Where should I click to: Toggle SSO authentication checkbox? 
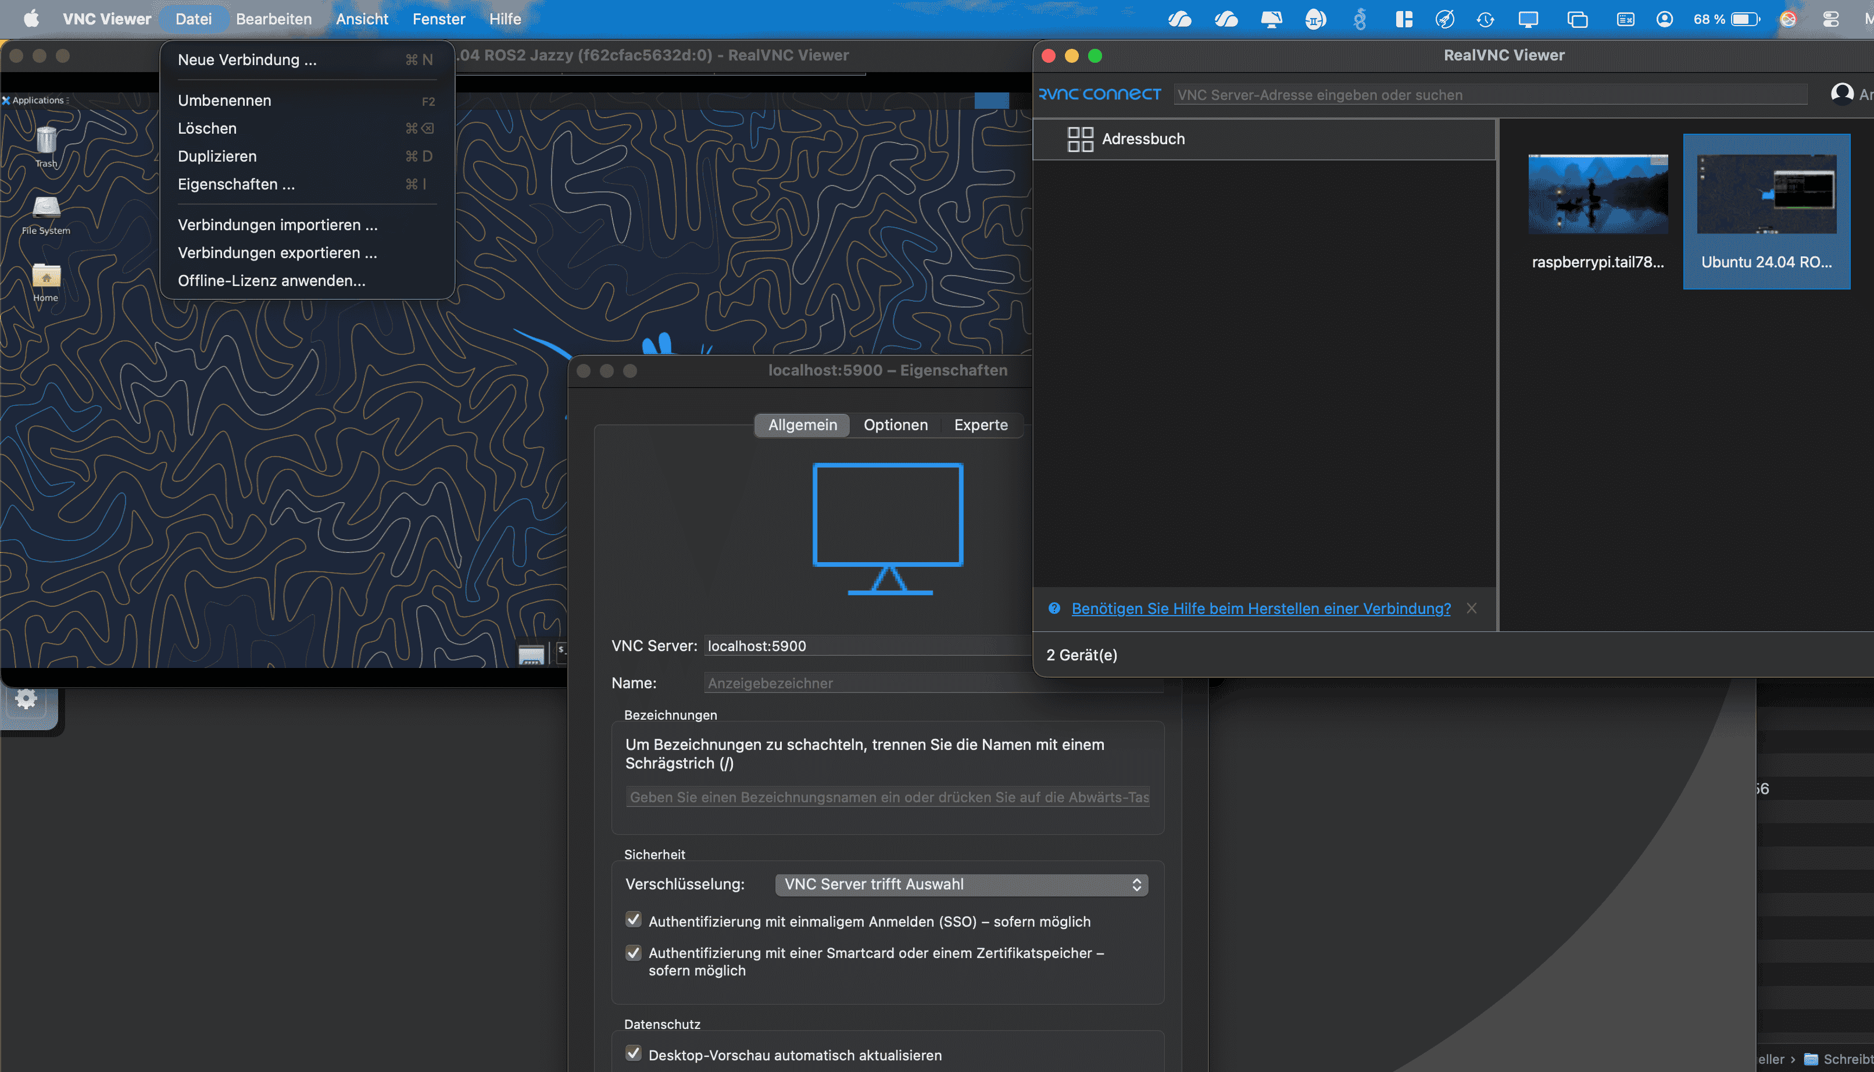click(x=633, y=920)
